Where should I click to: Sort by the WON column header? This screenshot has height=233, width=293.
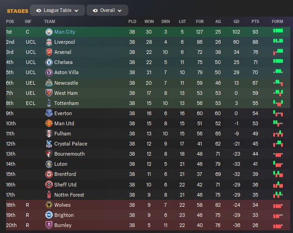tap(149, 22)
